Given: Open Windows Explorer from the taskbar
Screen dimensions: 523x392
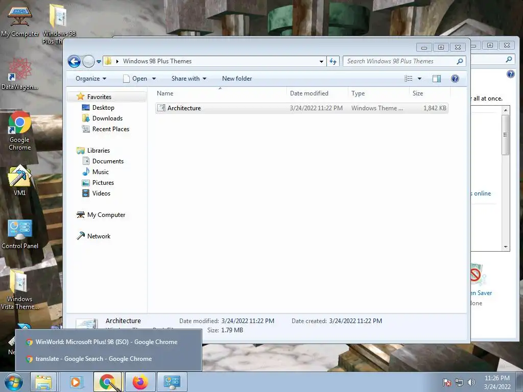Looking at the screenshot, I should pyautogui.click(x=44, y=382).
